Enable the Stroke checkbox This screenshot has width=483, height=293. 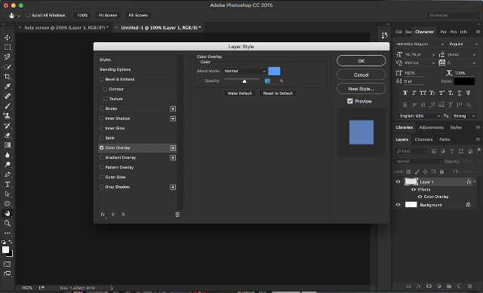pyautogui.click(x=102, y=108)
